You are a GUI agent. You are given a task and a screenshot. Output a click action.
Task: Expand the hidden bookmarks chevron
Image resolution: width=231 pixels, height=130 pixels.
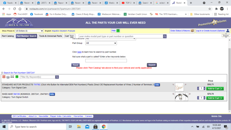[186, 14]
